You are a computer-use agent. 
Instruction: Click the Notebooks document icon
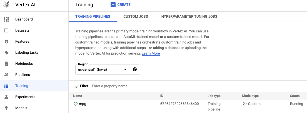click(x=6, y=64)
